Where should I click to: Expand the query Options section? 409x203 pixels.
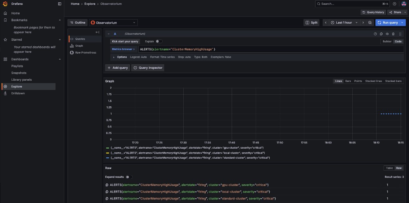(120, 57)
